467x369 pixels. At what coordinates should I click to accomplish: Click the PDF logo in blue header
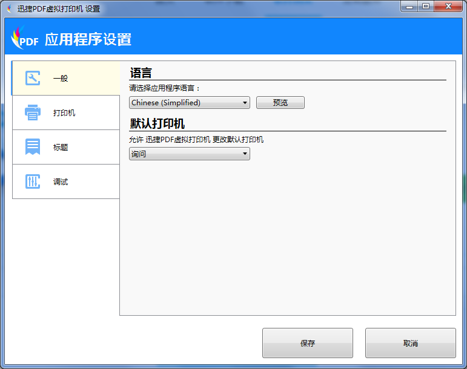click(25, 38)
